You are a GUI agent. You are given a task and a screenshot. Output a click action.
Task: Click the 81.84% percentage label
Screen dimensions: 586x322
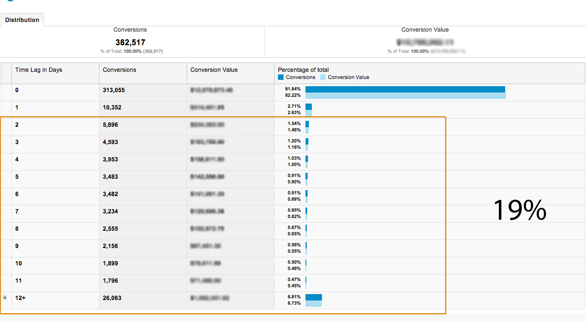coord(293,89)
